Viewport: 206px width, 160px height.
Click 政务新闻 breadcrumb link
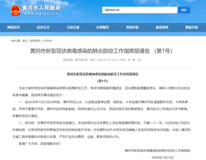pos(35,41)
